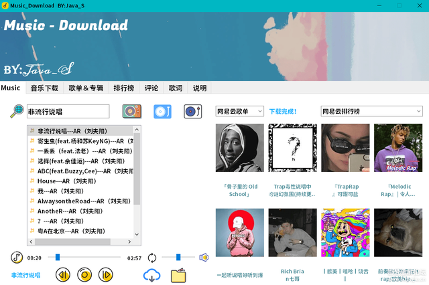Click the music note icon beside 00:20
Screen dimensions: 429x285
pos(17,258)
